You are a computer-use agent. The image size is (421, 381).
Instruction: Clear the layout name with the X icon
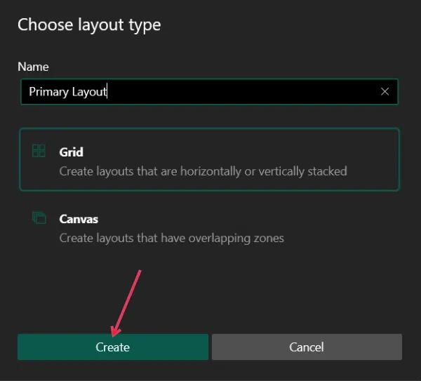(385, 92)
